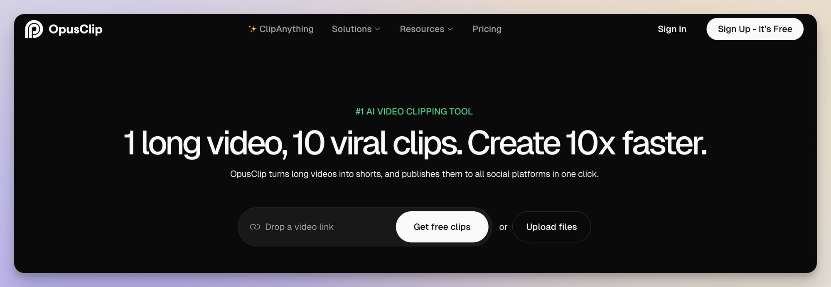Click the subtitle 'OpusClip turns long videos into shorts'
This screenshot has height=287, width=831.
[x=306, y=174]
